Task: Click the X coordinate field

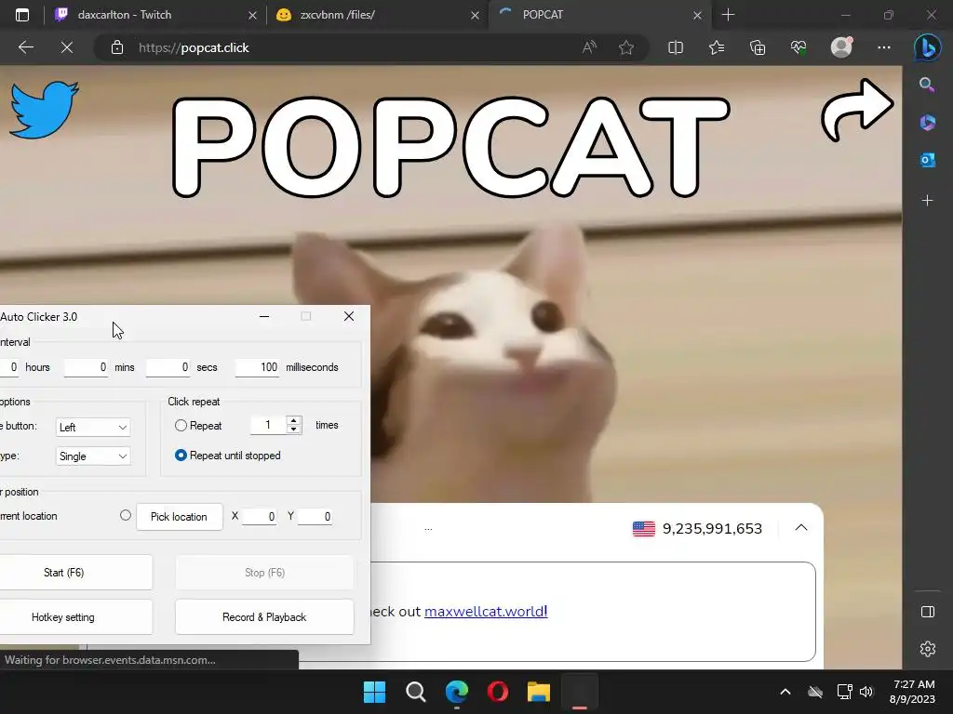Action: click(x=260, y=517)
